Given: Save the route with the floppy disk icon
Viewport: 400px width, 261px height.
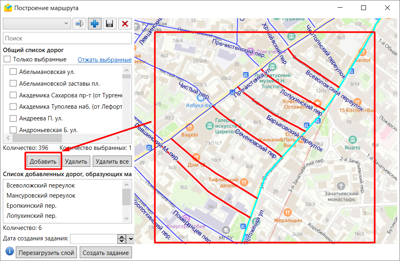Looking at the screenshot, I should (x=109, y=24).
